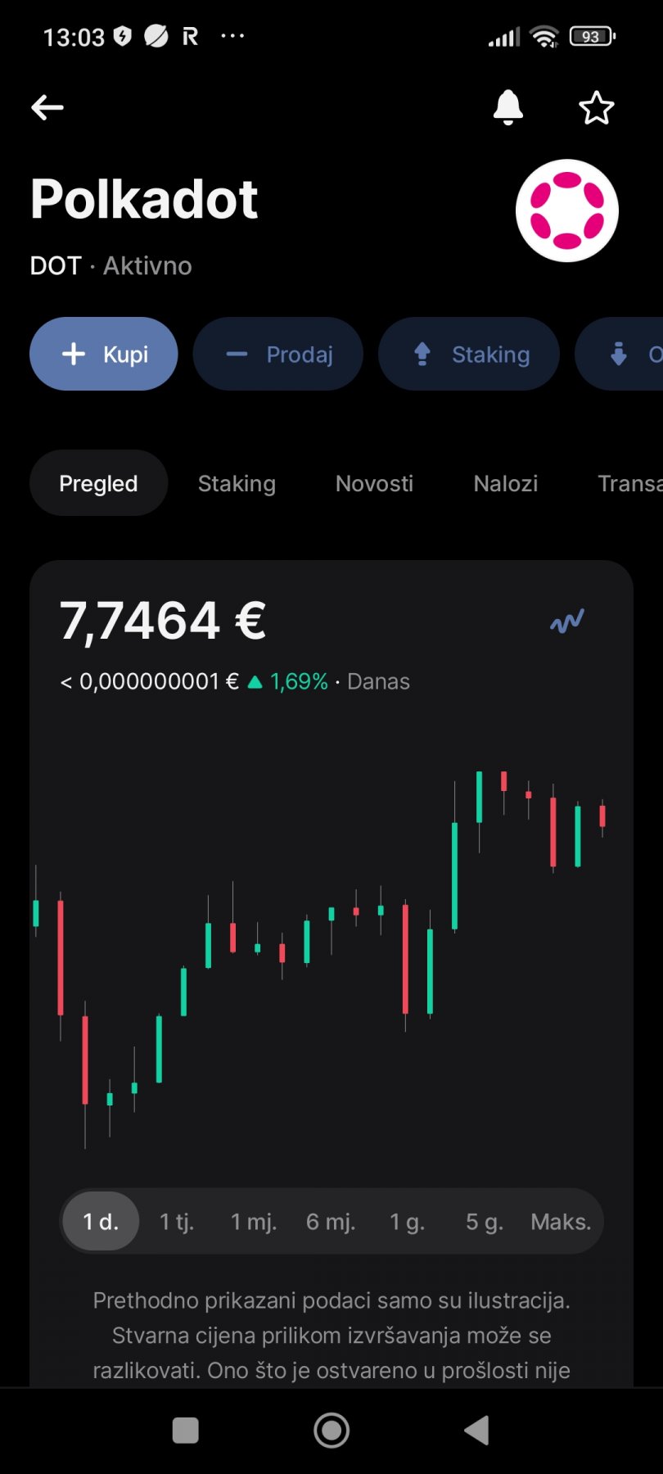Tap the Kupi buy button
The height and width of the screenshot is (1474, 663).
pyautogui.click(x=104, y=354)
